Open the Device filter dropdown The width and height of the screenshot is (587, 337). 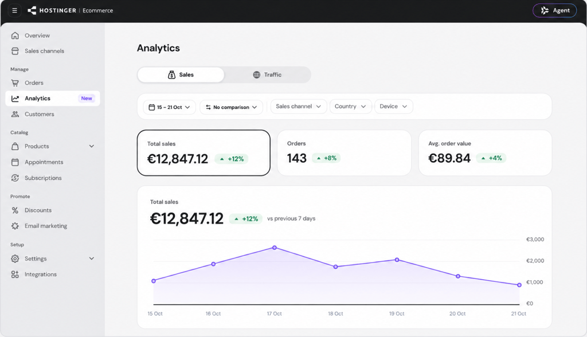tap(393, 107)
